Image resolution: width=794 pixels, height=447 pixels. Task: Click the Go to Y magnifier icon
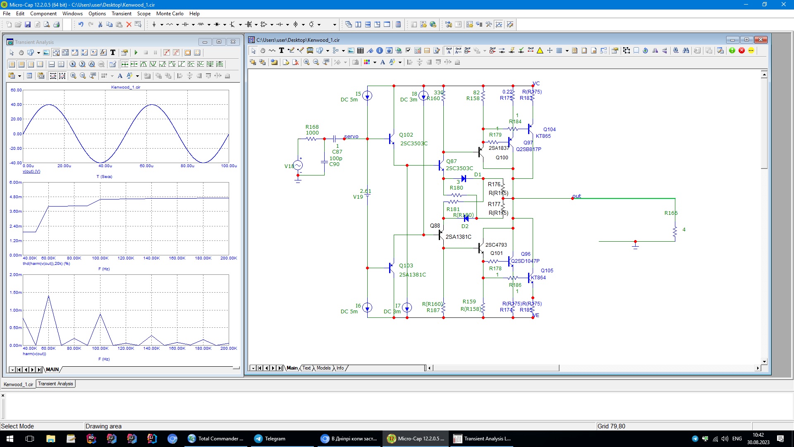82,64
